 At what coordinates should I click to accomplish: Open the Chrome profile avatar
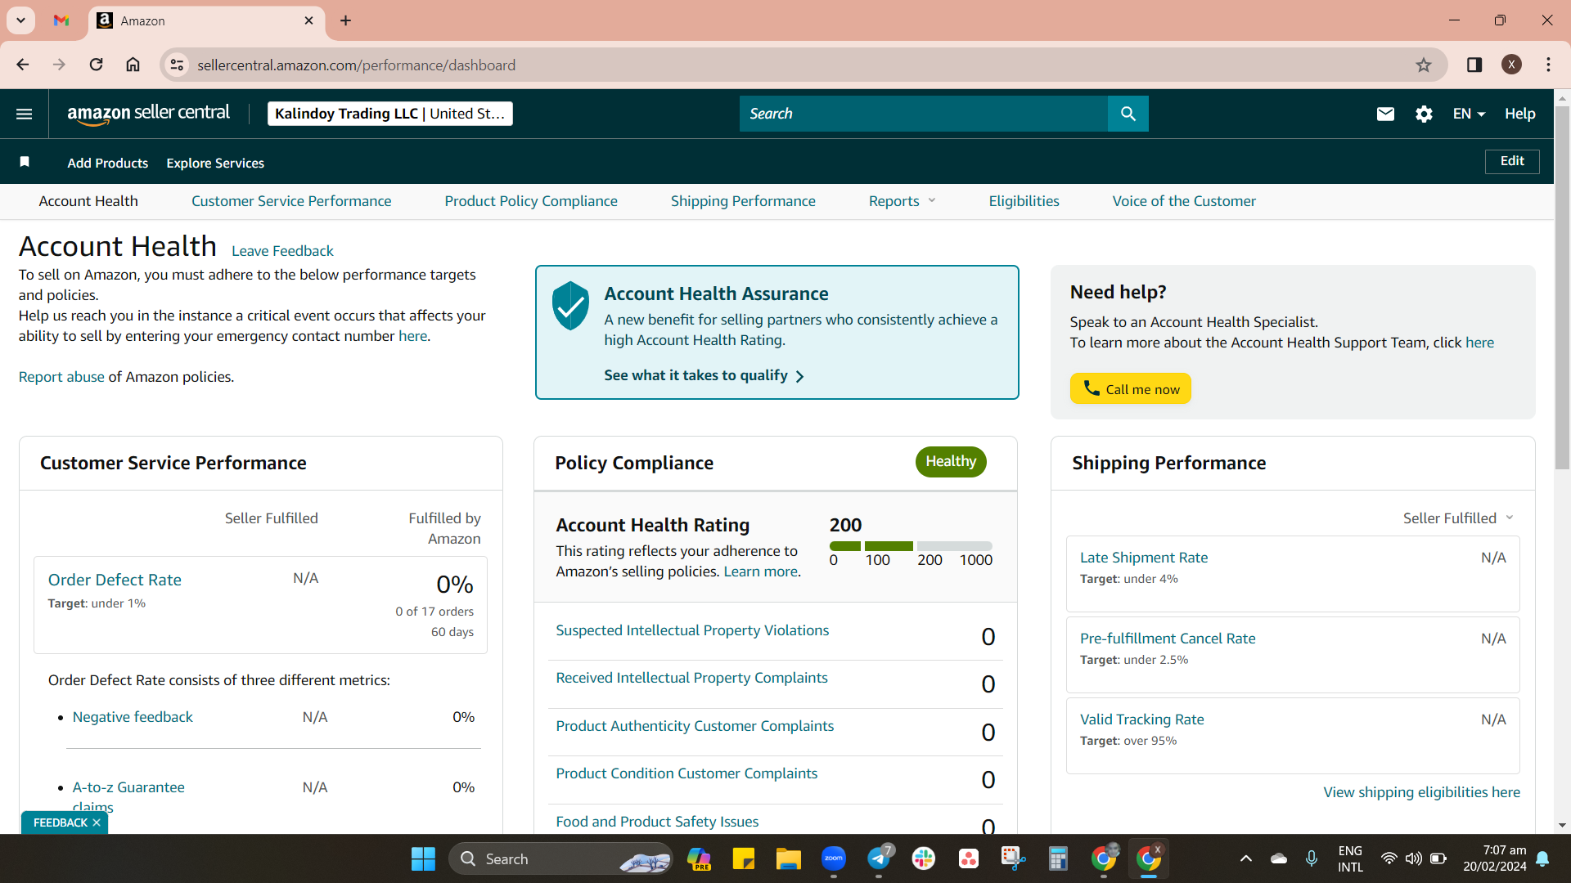[x=1511, y=65]
